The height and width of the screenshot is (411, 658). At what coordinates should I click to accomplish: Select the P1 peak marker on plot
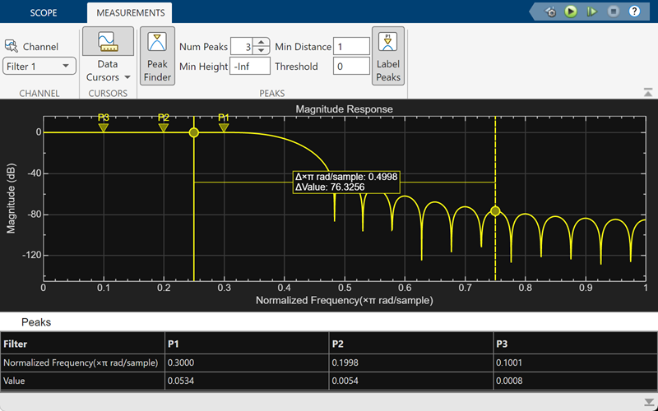click(x=224, y=127)
